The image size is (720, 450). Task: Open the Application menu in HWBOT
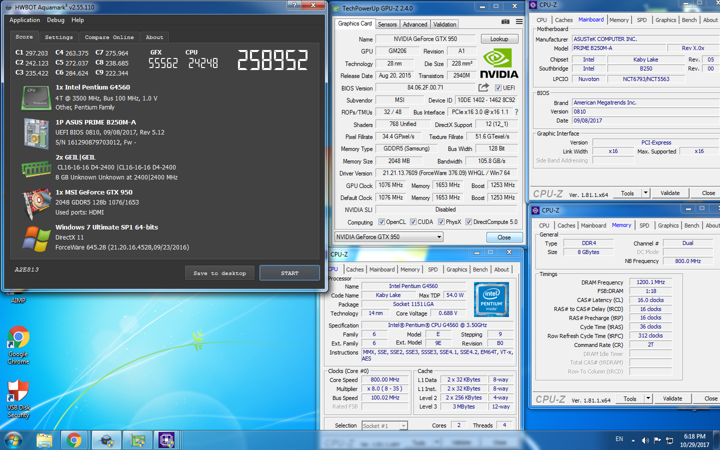click(x=24, y=20)
